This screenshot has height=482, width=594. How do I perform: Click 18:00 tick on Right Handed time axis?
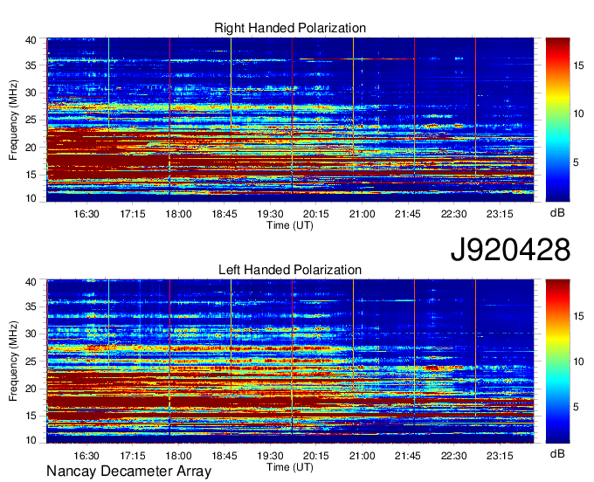point(178,214)
